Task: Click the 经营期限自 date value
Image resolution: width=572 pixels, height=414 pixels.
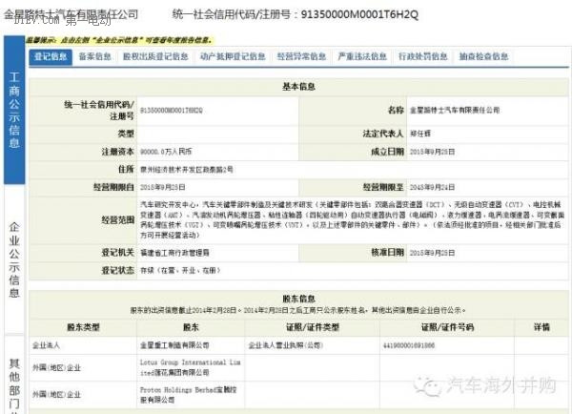Action: coord(163,187)
